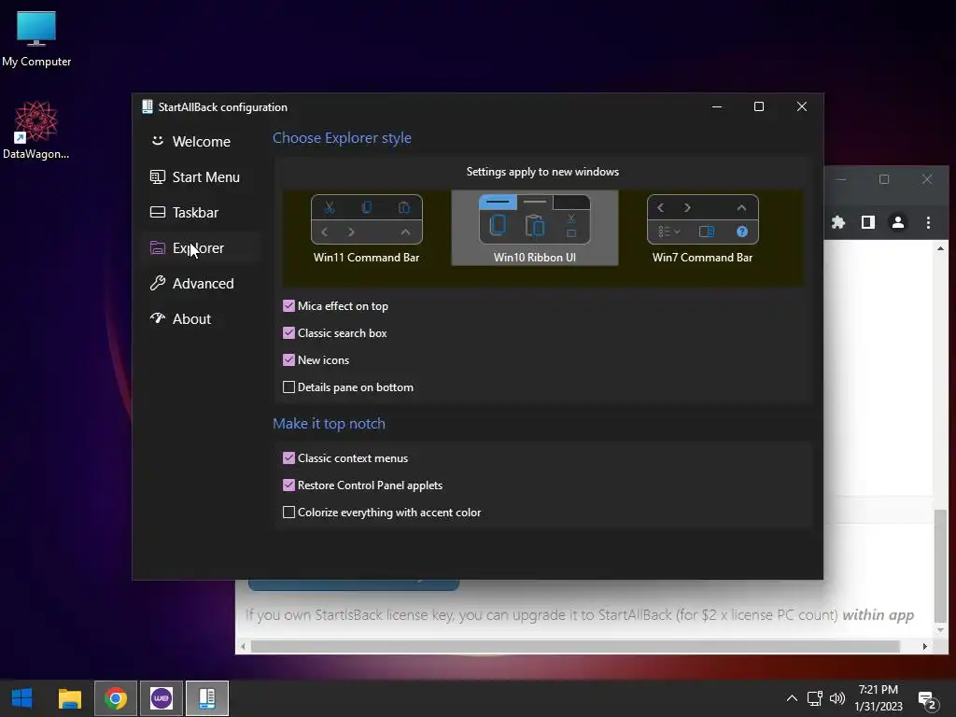Open the notification center icon
This screenshot has width=956, height=717.
927,700
